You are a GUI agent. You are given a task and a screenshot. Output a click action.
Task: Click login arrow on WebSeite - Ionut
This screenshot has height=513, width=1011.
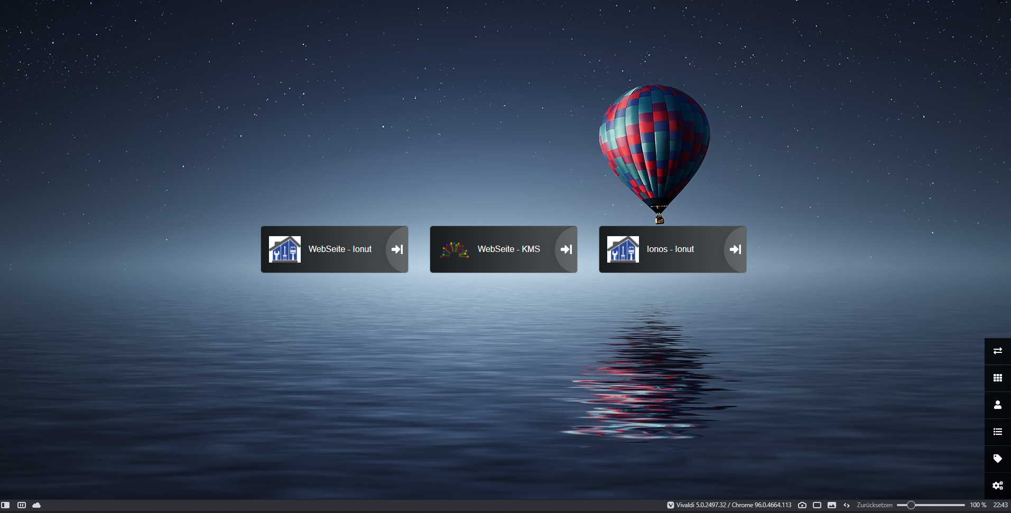pyautogui.click(x=397, y=249)
